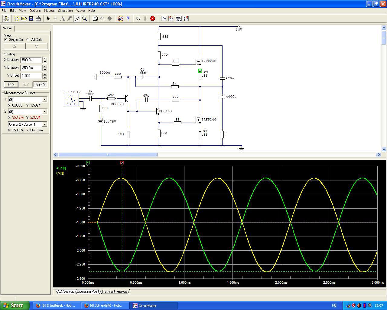
Task: Open the cursor 1 waveform dropdown
Action: pos(44,100)
